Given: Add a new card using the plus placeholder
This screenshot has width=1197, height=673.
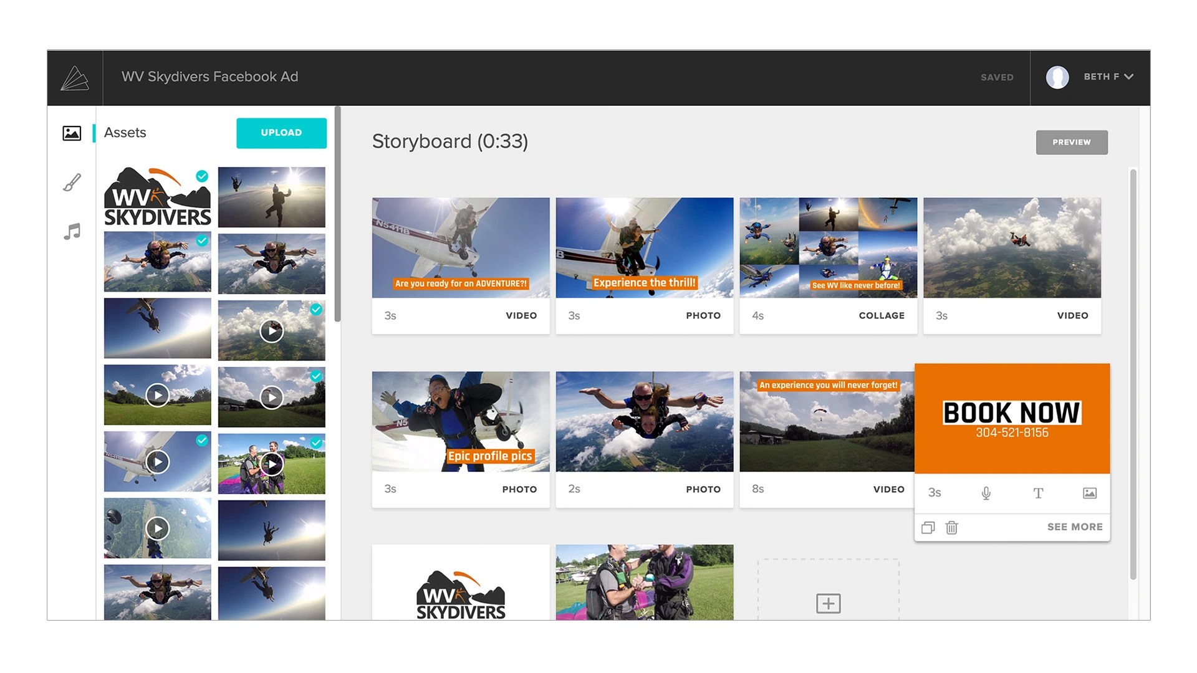Looking at the screenshot, I should (828, 603).
